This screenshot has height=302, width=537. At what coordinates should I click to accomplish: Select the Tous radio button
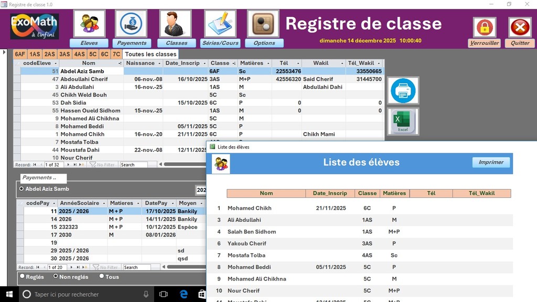(102, 276)
